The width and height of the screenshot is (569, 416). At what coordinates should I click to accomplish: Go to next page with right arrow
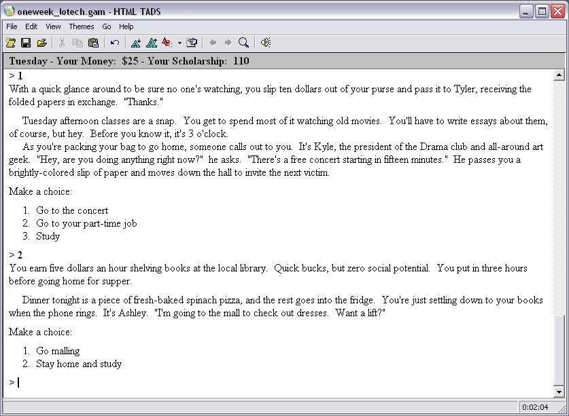228,43
